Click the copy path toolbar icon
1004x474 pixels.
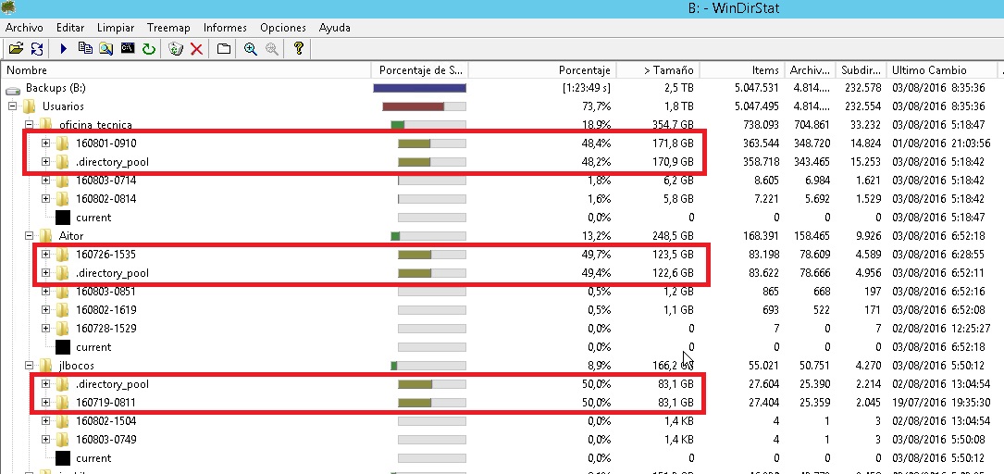coord(85,48)
